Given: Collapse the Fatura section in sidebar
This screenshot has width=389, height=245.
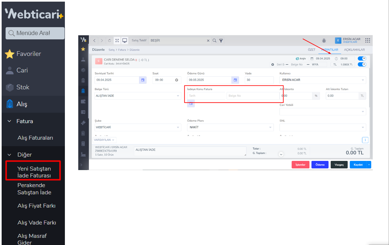Looking at the screenshot, I should click(x=10, y=121).
